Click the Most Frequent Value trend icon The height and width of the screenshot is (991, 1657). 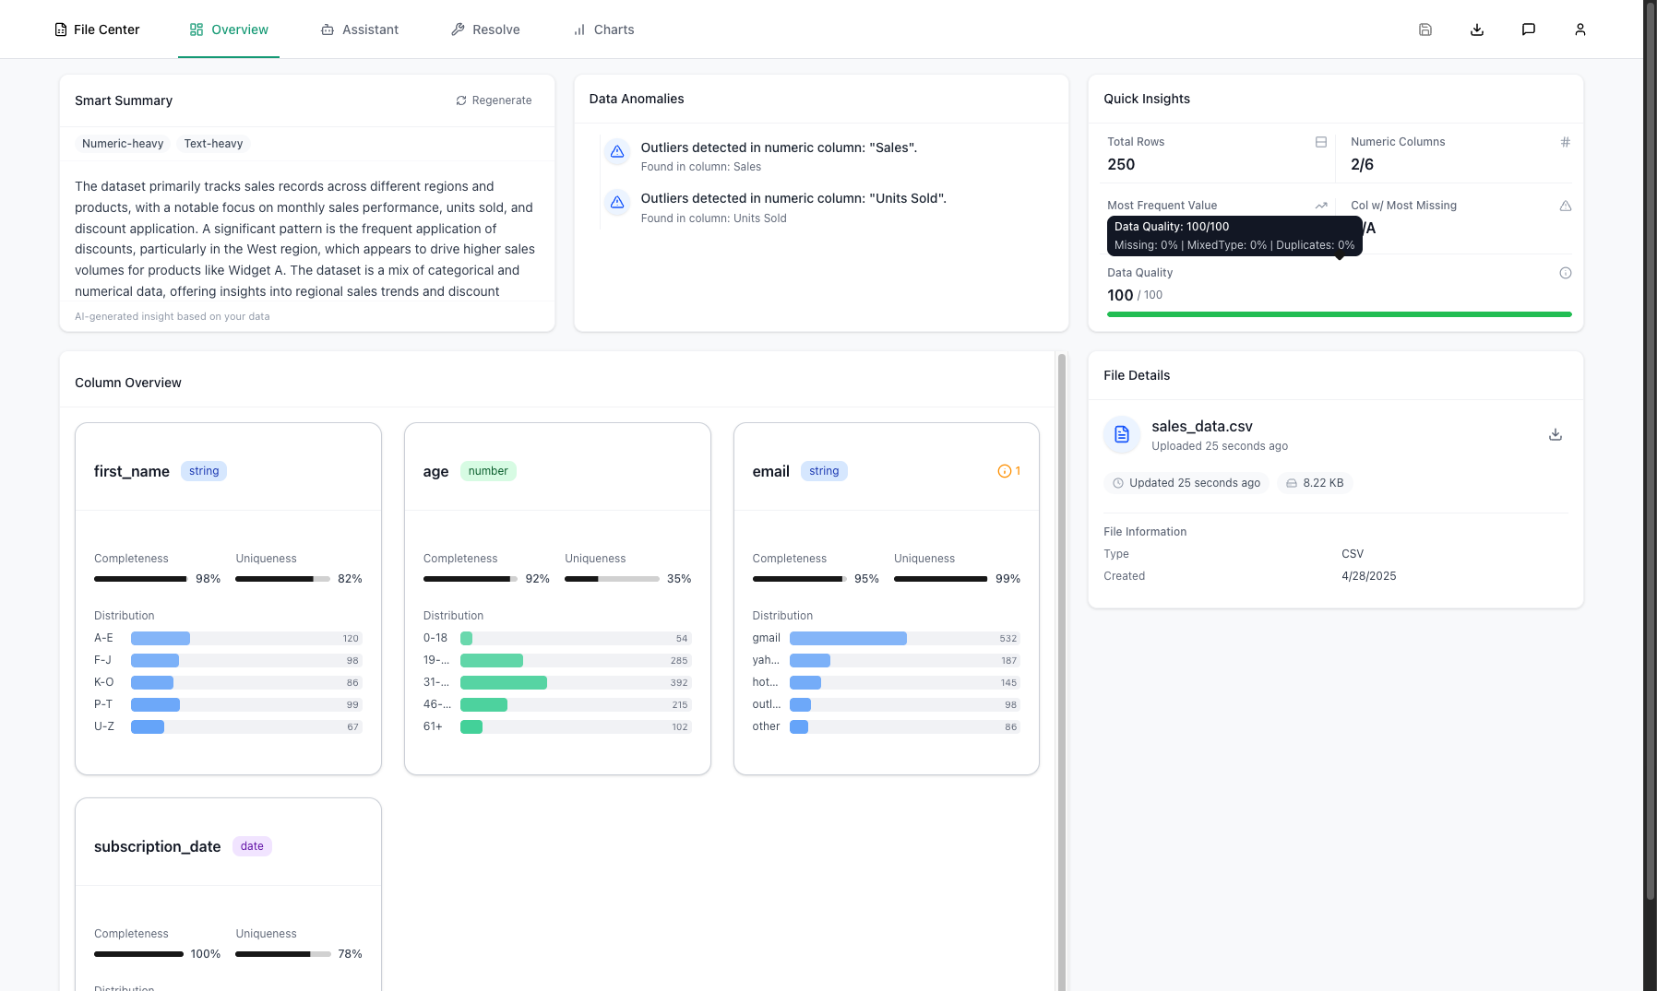pos(1321,206)
